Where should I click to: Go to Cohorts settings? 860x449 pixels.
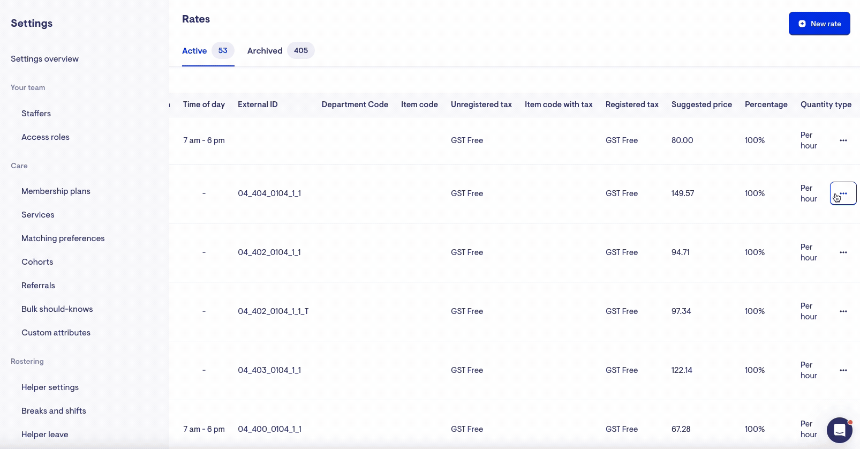[x=37, y=262]
